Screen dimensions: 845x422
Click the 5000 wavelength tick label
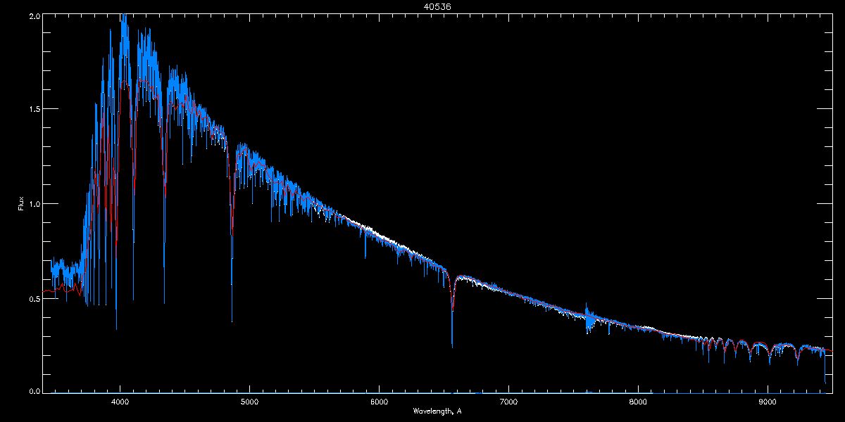250,402
